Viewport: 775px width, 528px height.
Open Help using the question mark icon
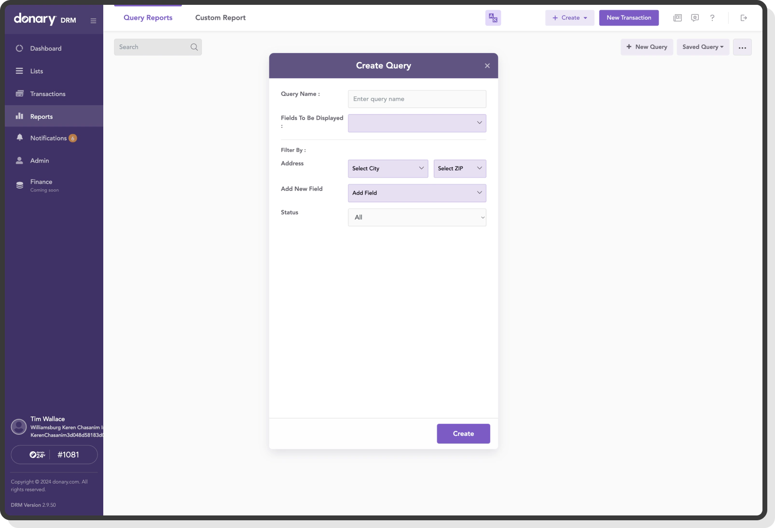(712, 18)
